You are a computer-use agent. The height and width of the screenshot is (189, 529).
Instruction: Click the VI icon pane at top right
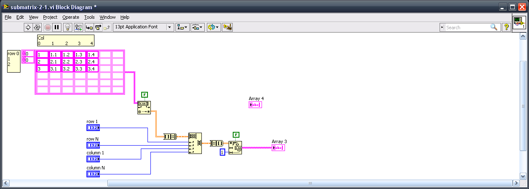519,23
